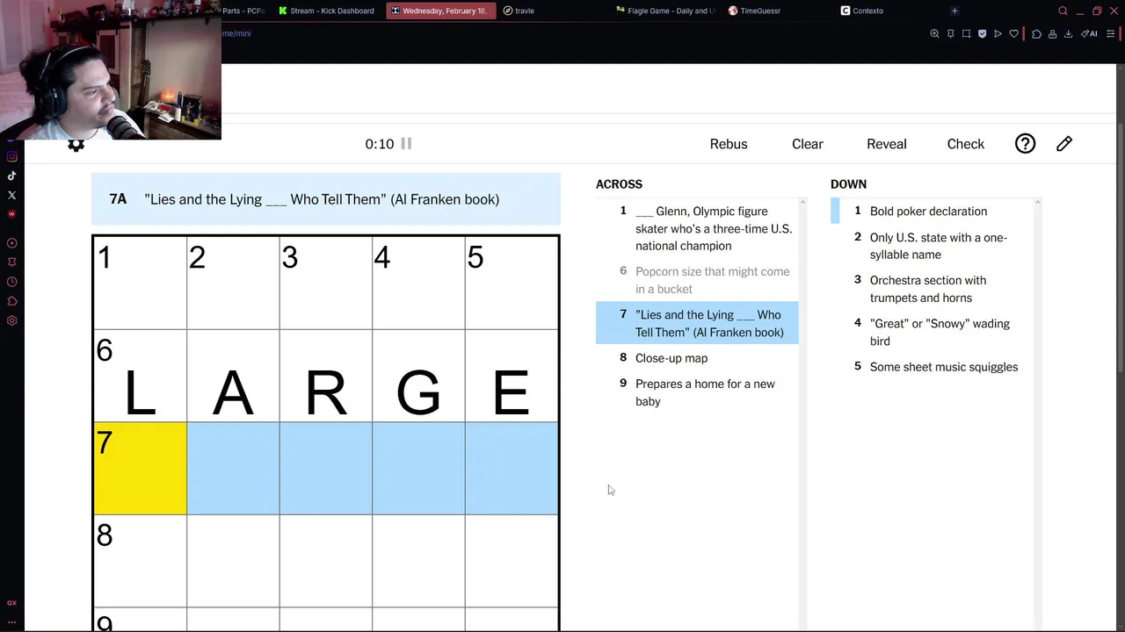Open the Easy Setup sliders icon
This screenshot has width=1125, height=632.
click(1113, 33)
